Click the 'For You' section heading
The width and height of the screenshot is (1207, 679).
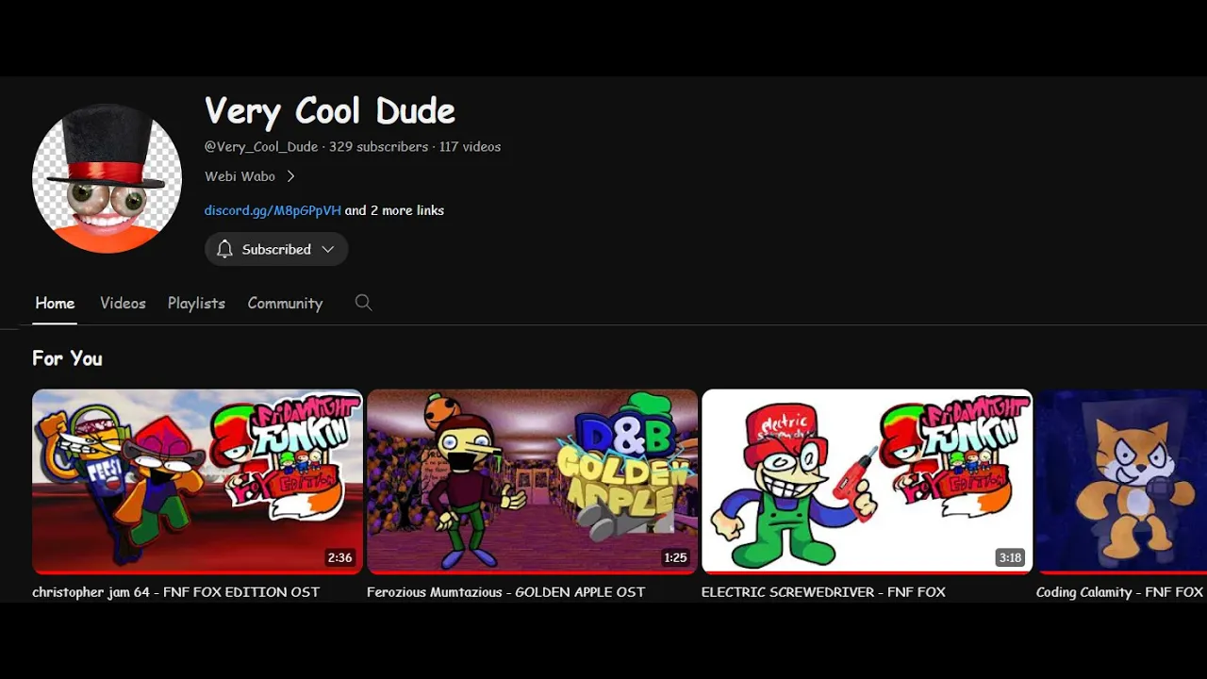click(x=67, y=358)
